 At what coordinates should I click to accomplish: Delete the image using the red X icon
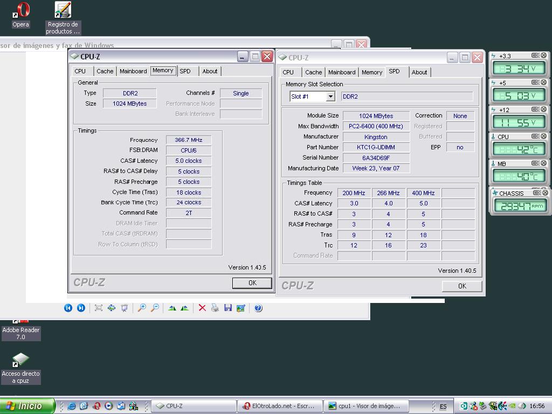point(202,308)
